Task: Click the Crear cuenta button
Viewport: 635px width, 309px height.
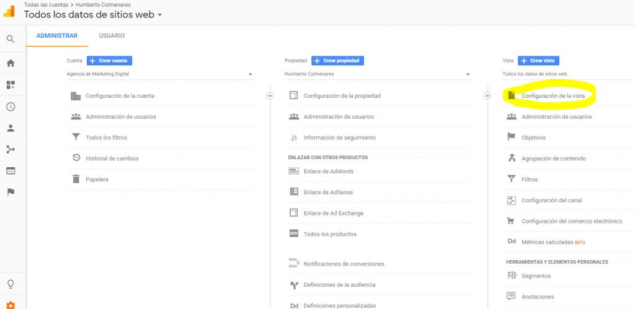Action: coord(109,61)
